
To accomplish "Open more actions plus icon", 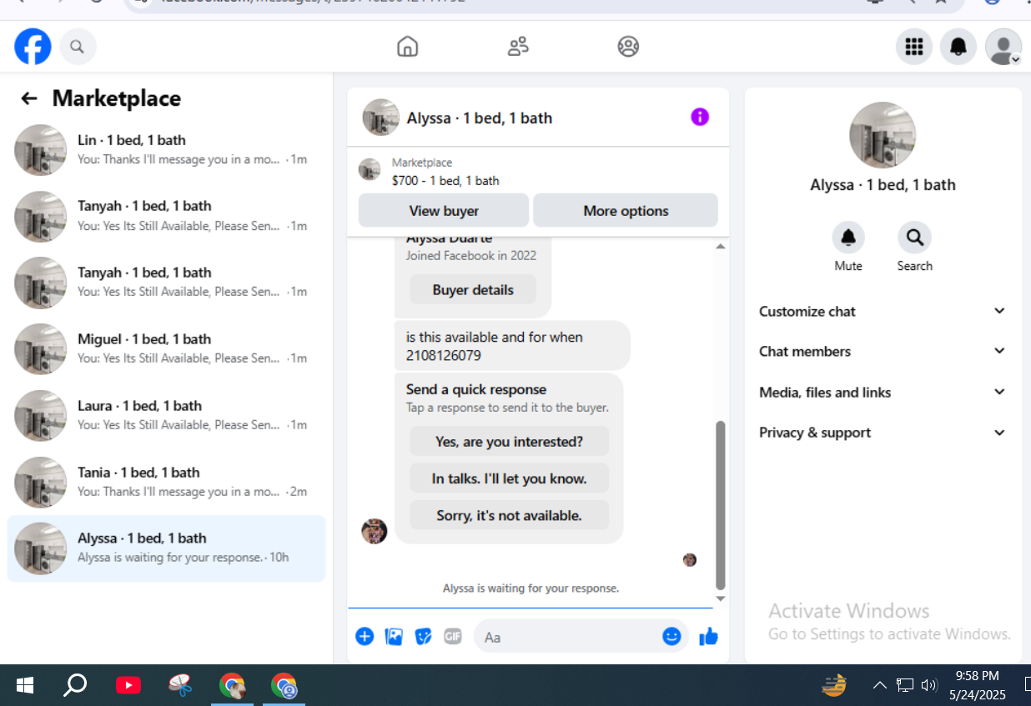I will pyautogui.click(x=365, y=637).
